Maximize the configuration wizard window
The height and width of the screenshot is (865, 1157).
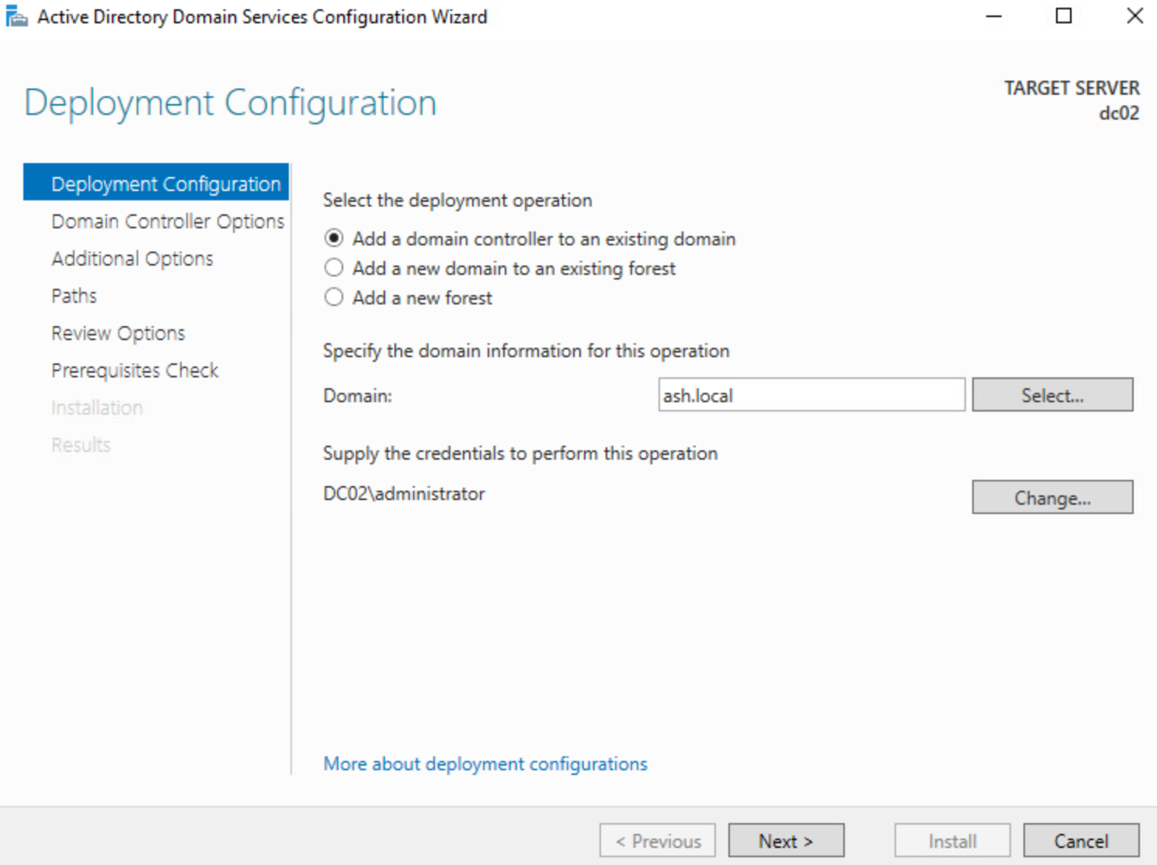(1064, 16)
